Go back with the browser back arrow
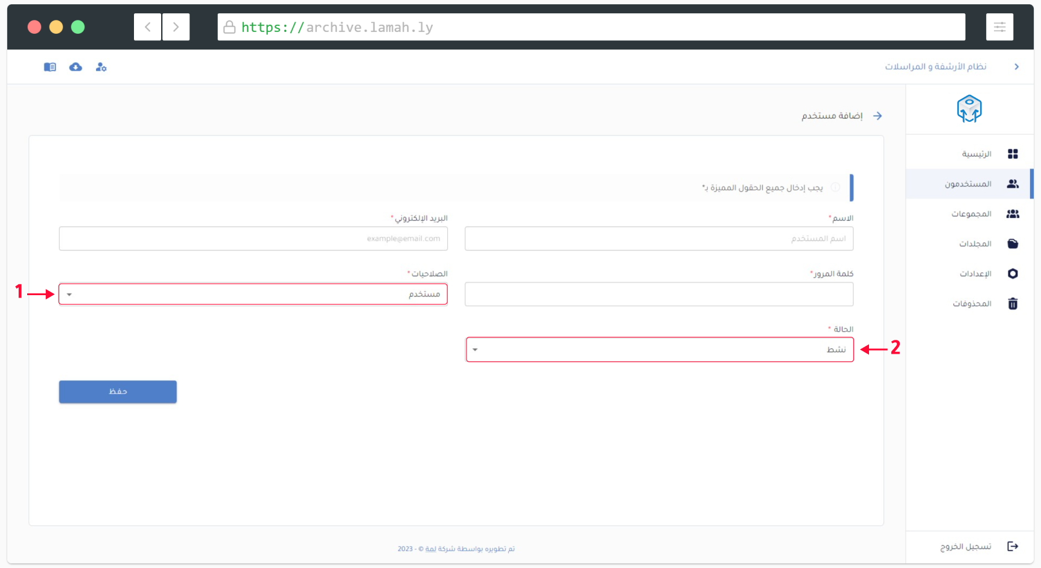This screenshot has width=1041, height=568. (x=147, y=27)
